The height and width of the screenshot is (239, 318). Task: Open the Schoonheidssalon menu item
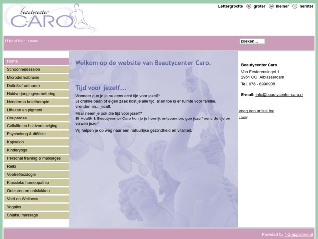click(x=36, y=69)
